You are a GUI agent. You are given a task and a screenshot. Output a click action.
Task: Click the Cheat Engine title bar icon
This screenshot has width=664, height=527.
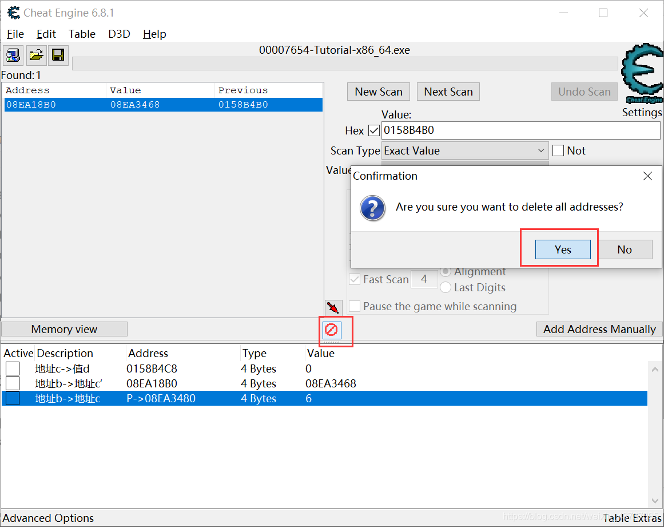(14, 13)
